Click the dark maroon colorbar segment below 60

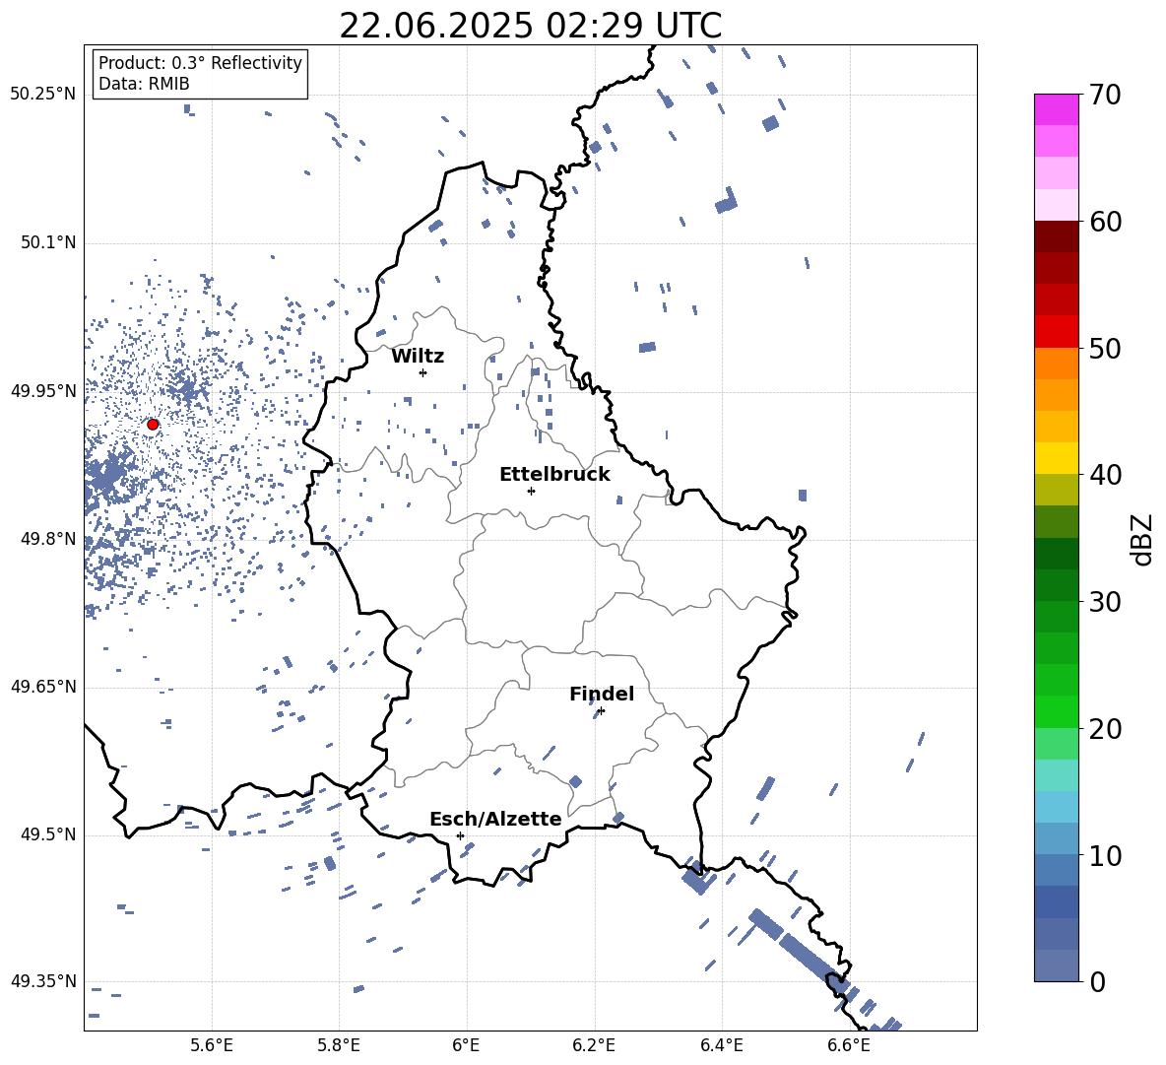tap(1057, 236)
